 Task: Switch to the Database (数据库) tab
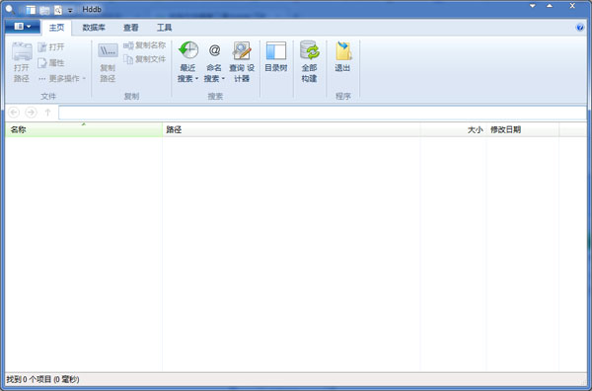coord(94,28)
